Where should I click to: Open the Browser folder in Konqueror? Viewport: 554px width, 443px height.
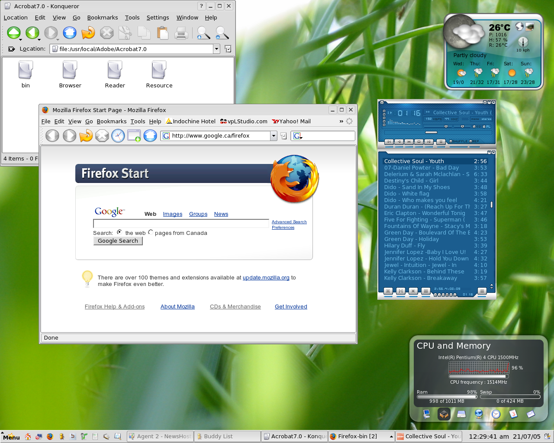coord(70,74)
